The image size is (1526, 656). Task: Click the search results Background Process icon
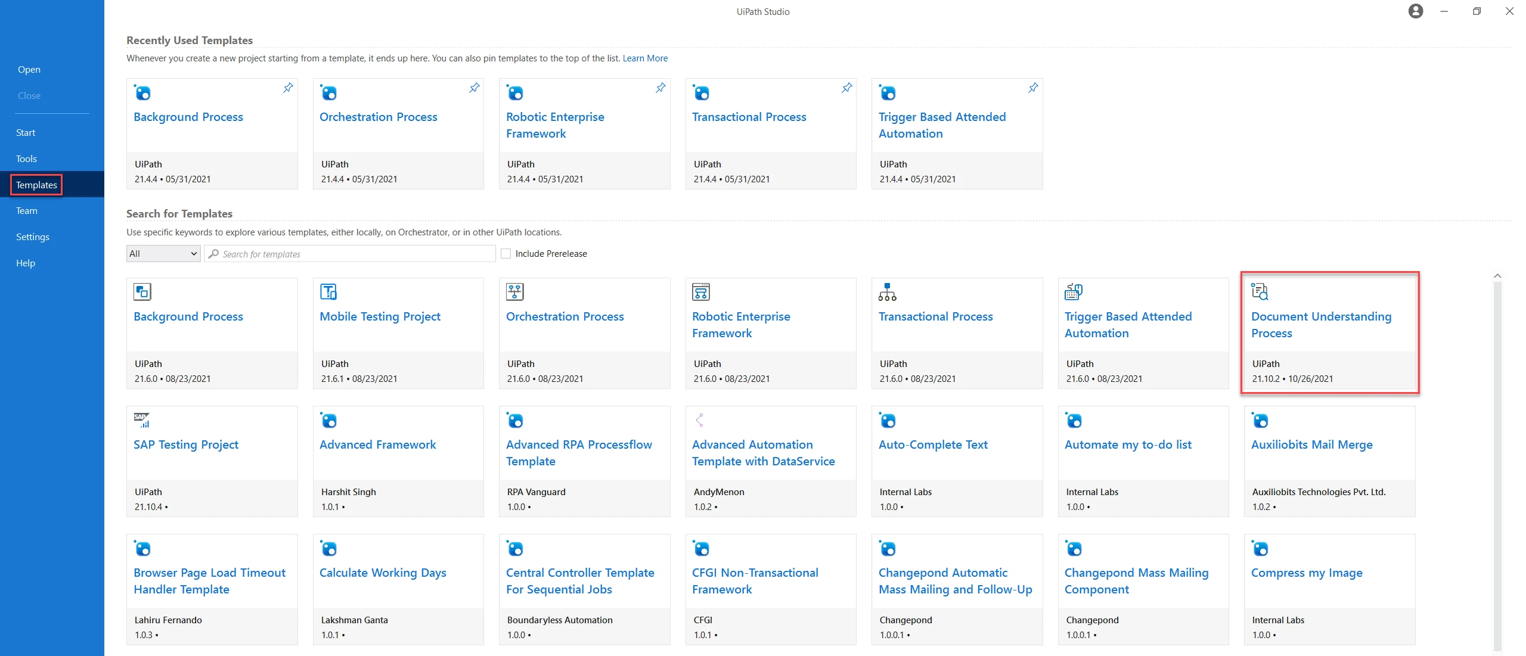(x=142, y=292)
